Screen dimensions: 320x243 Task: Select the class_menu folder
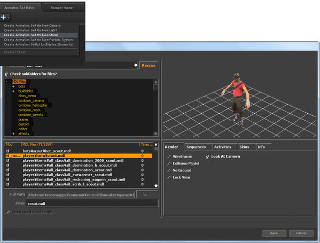27,96
